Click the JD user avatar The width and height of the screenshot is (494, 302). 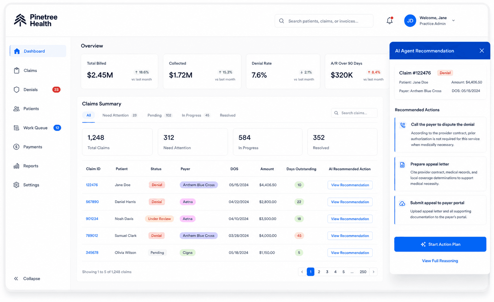[x=410, y=21]
